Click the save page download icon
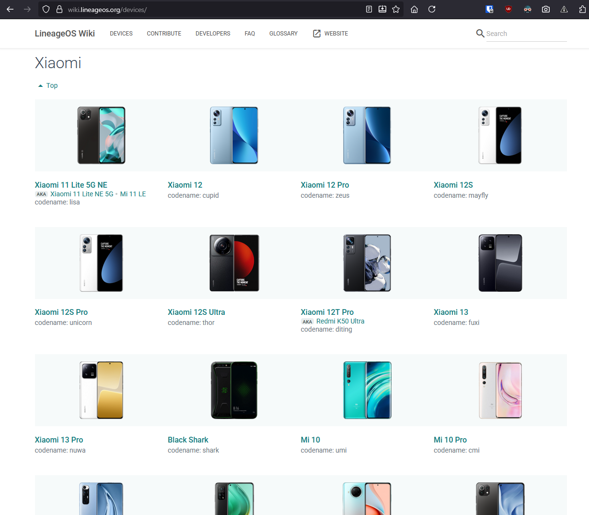The width and height of the screenshot is (589, 515). [x=382, y=9]
